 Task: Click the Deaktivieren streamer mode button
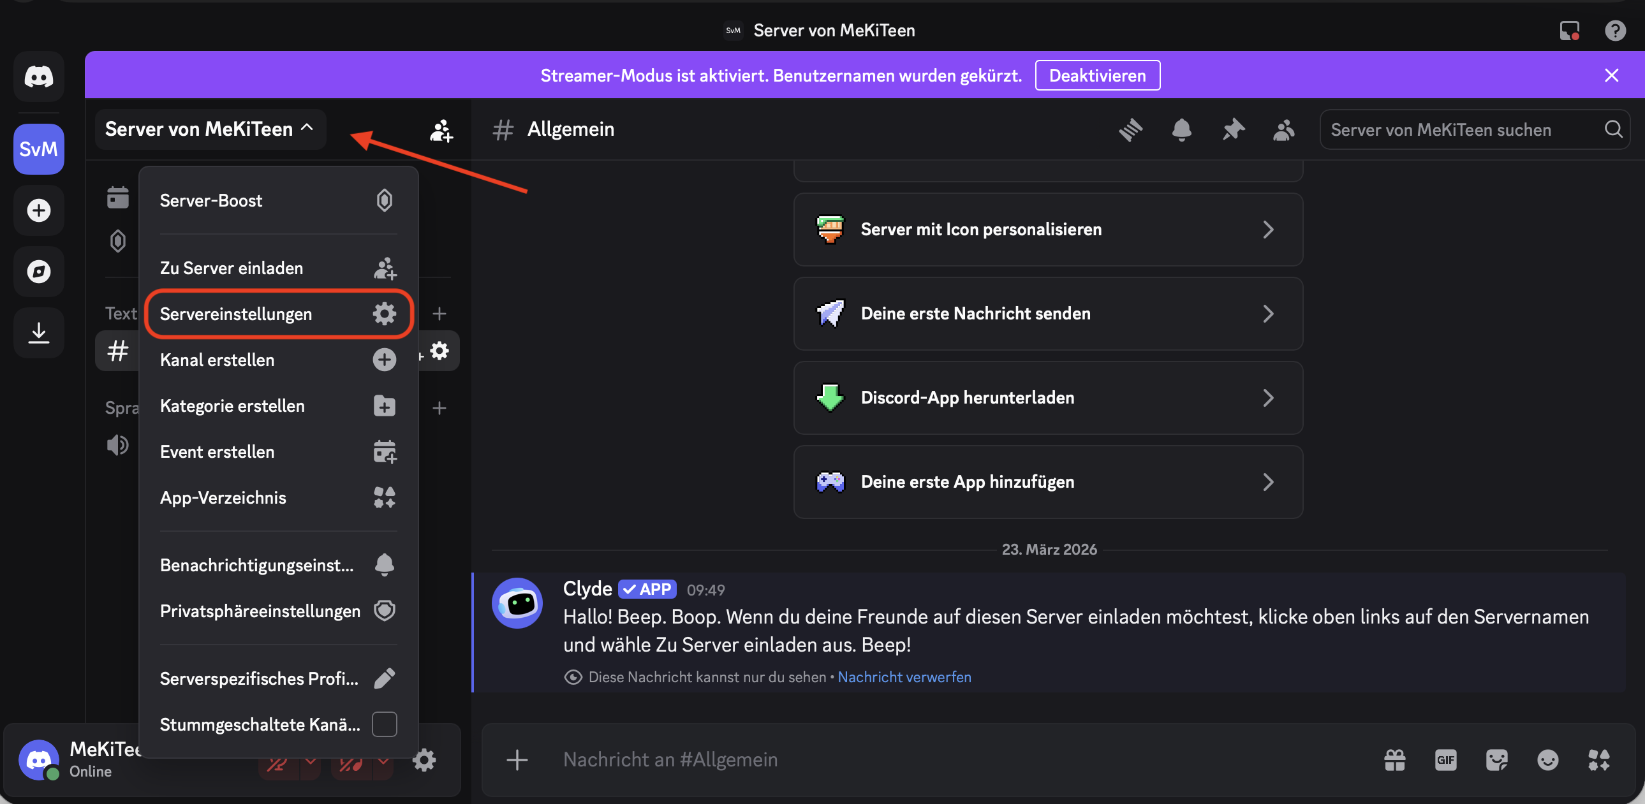(x=1097, y=76)
